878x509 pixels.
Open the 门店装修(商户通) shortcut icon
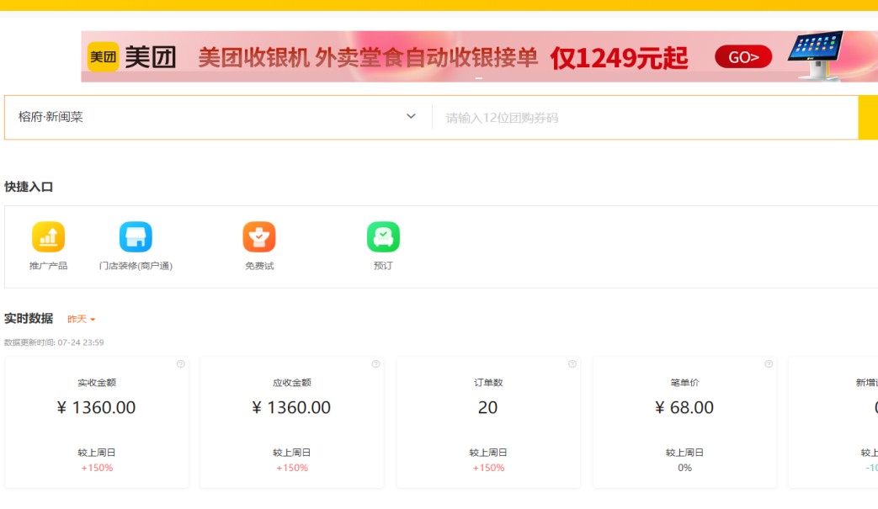pos(136,237)
